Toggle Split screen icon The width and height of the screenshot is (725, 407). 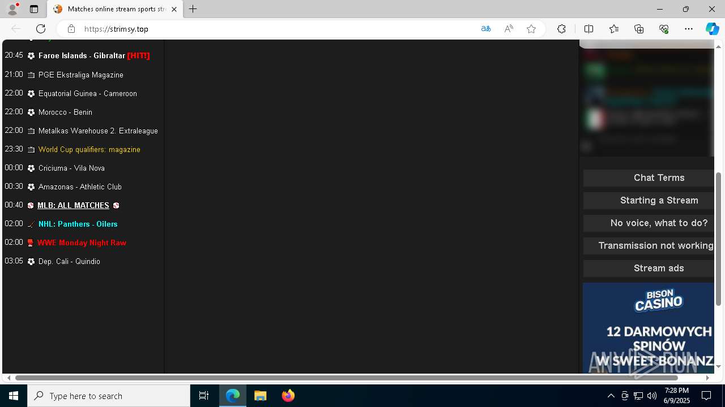(588, 29)
